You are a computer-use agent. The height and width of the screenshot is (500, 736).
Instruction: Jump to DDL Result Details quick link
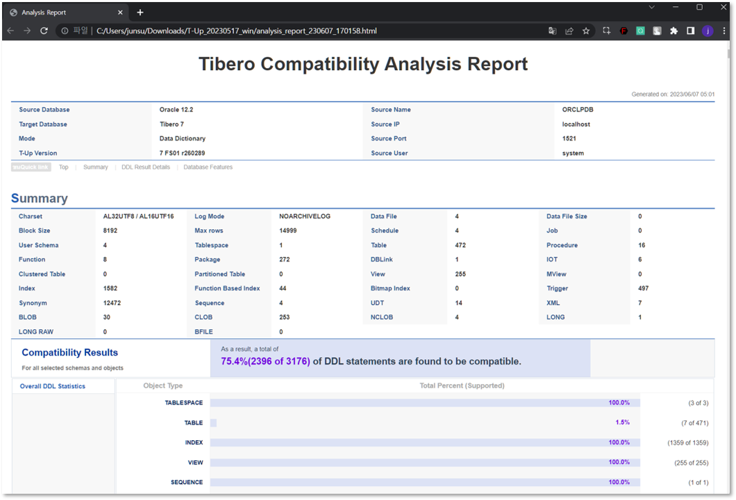pyautogui.click(x=145, y=167)
